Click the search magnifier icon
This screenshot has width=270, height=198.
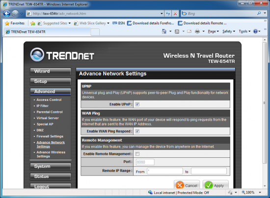(x=259, y=13)
